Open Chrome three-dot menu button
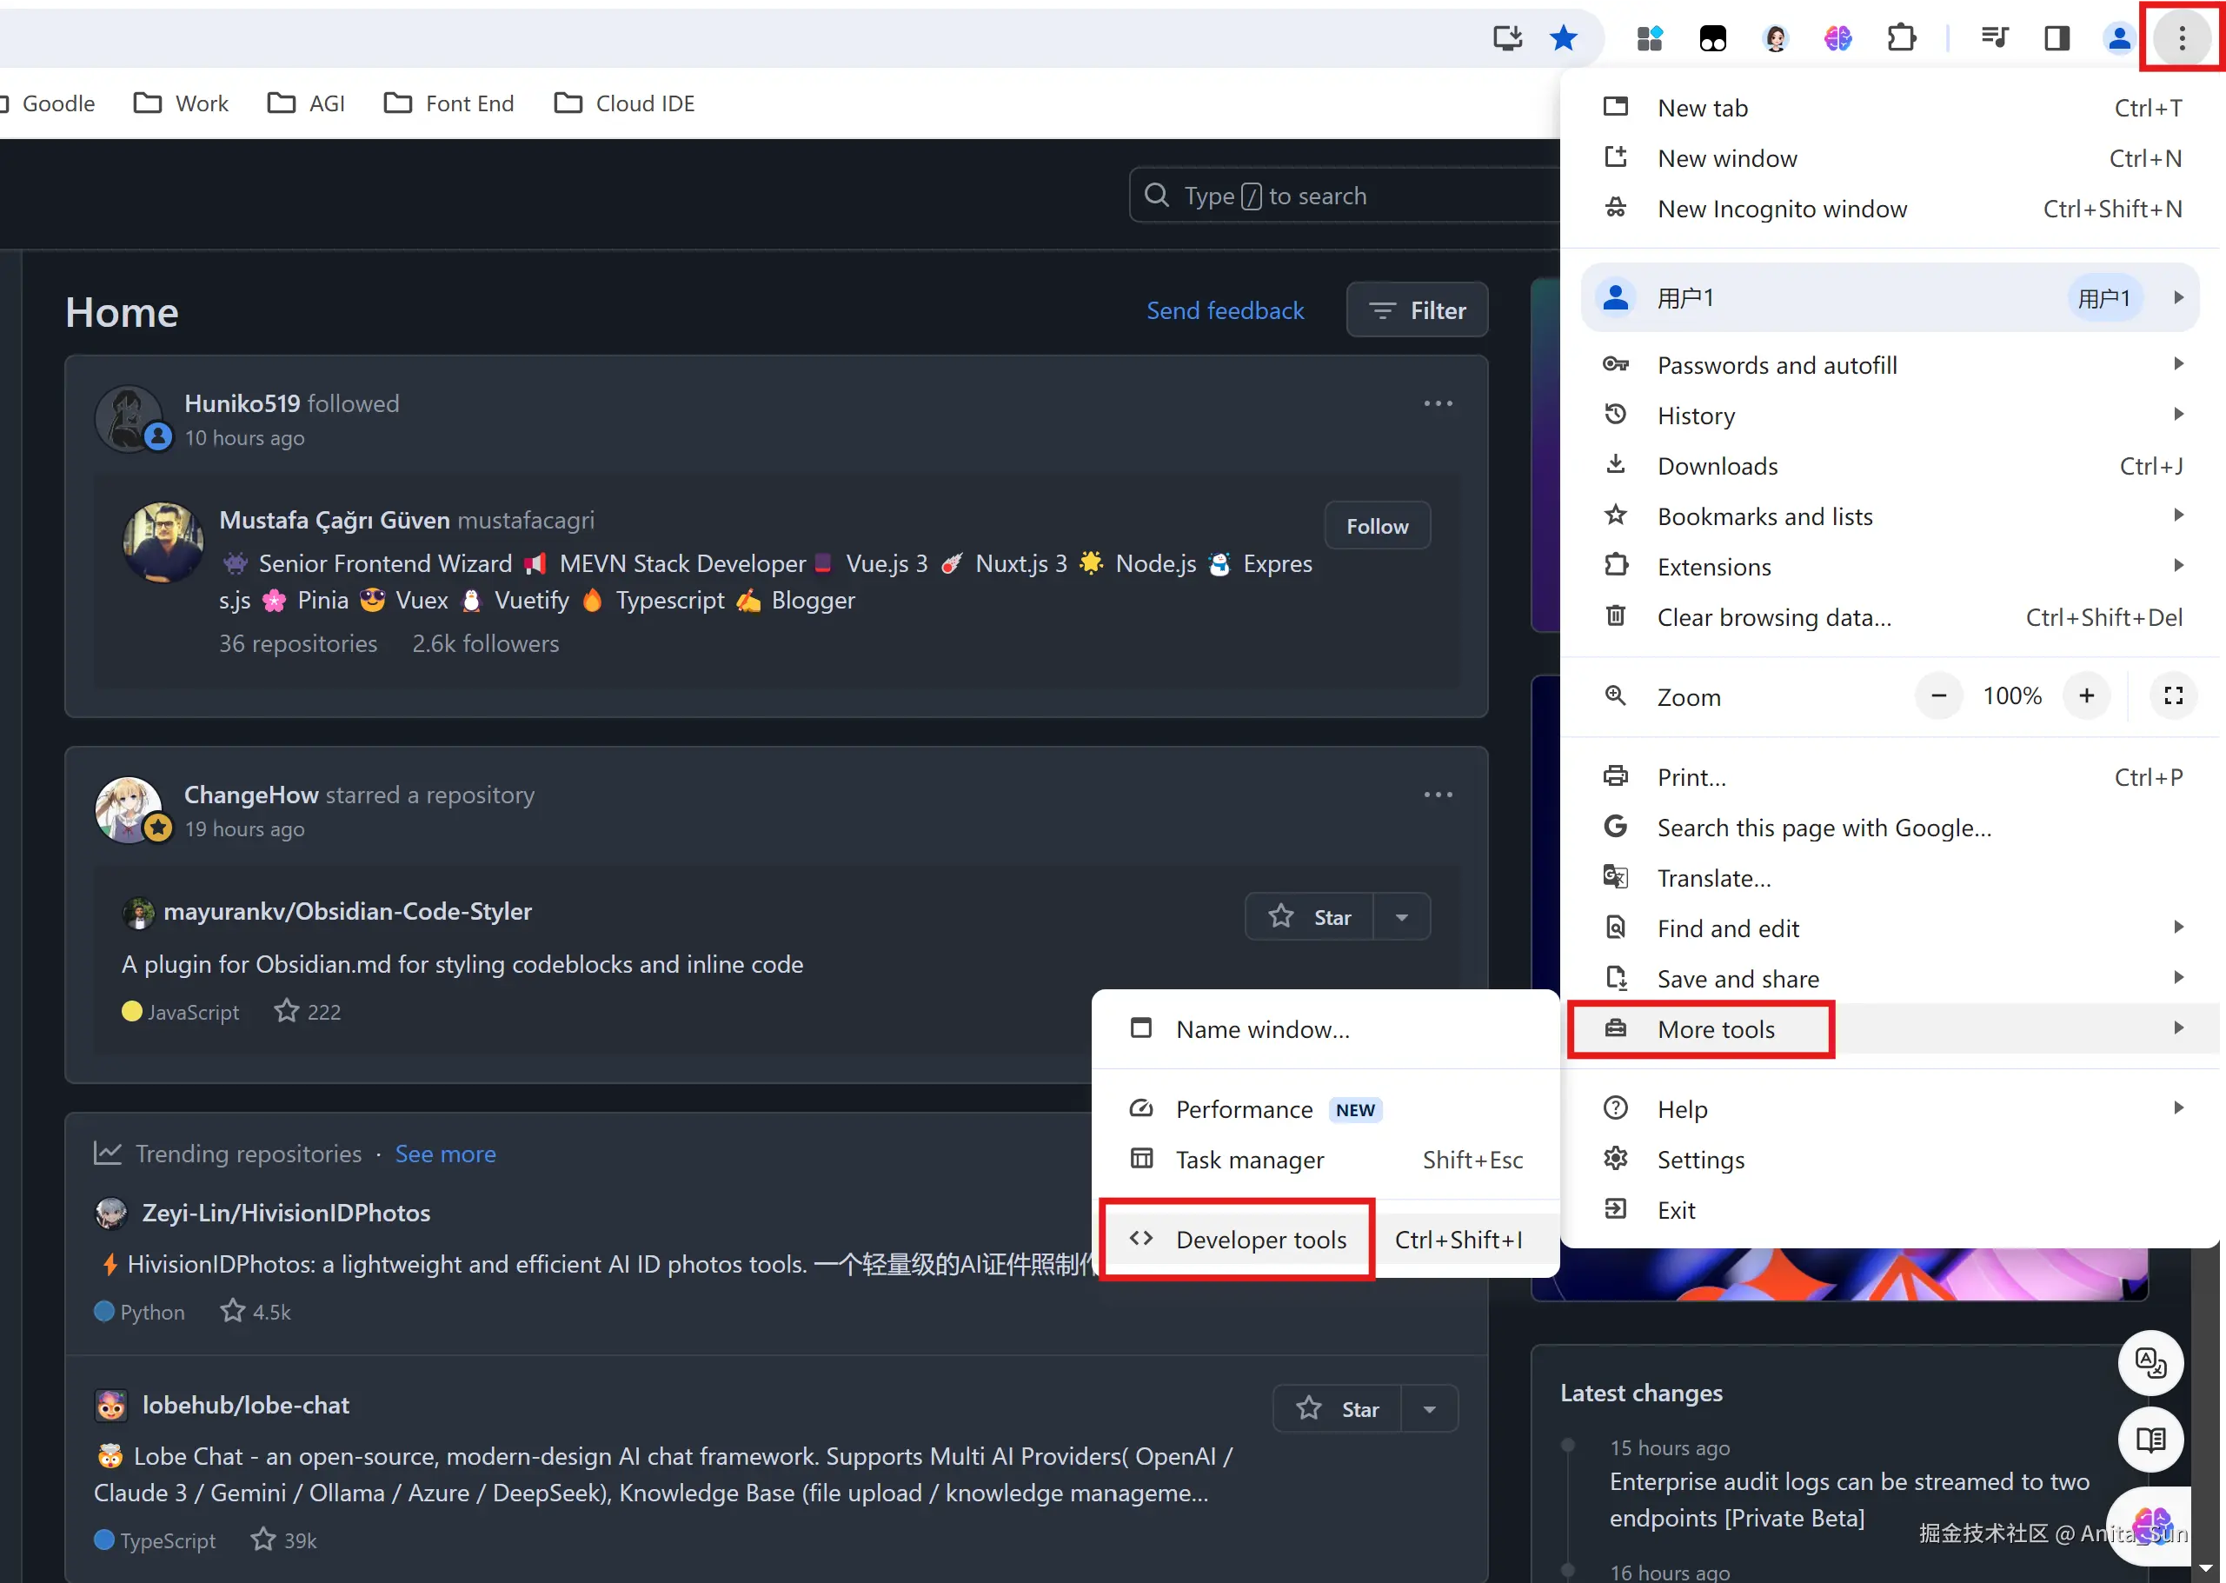Viewport: 2226px width, 1583px height. (2181, 38)
